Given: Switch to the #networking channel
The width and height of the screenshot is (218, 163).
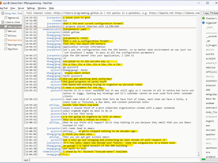Looking at the screenshot, I should coord(14,40).
